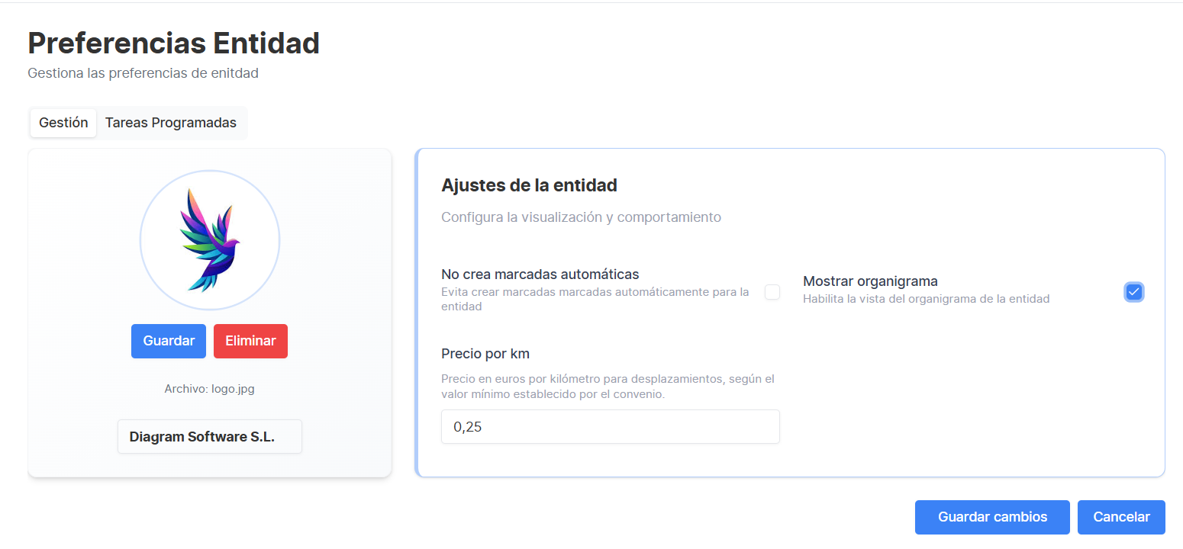Click the Configura la visualización y comportamiento subtitle
The image size is (1183, 549).
click(582, 217)
